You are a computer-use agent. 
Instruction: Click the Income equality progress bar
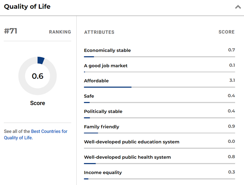coord(159,179)
